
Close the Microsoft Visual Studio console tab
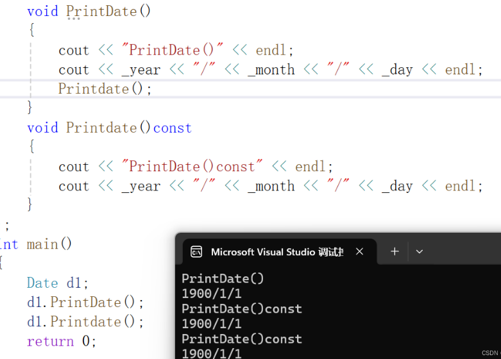[x=359, y=252]
